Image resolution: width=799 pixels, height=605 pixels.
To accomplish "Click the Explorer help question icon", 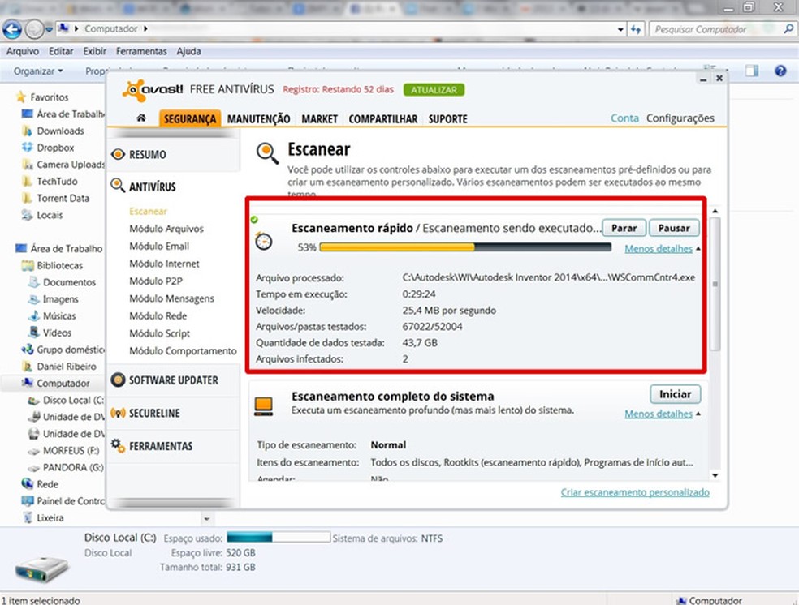I will coord(780,71).
